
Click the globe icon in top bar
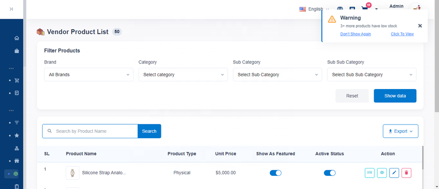click(340, 9)
